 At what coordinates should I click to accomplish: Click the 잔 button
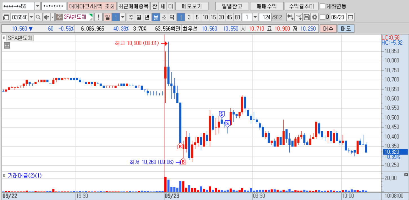click(155, 6)
